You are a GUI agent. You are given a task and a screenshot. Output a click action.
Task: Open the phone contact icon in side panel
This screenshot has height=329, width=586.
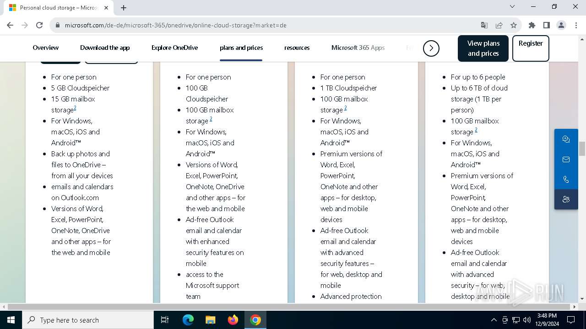[x=566, y=180]
